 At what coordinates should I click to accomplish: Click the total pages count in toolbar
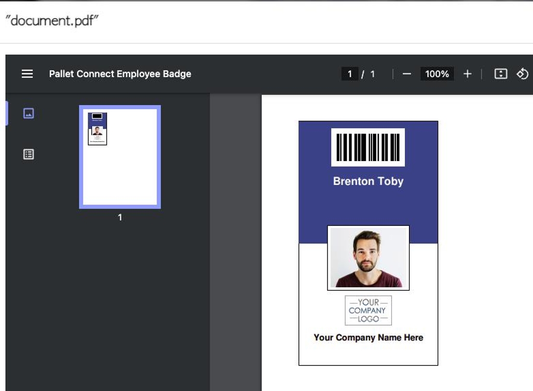click(x=373, y=74)
